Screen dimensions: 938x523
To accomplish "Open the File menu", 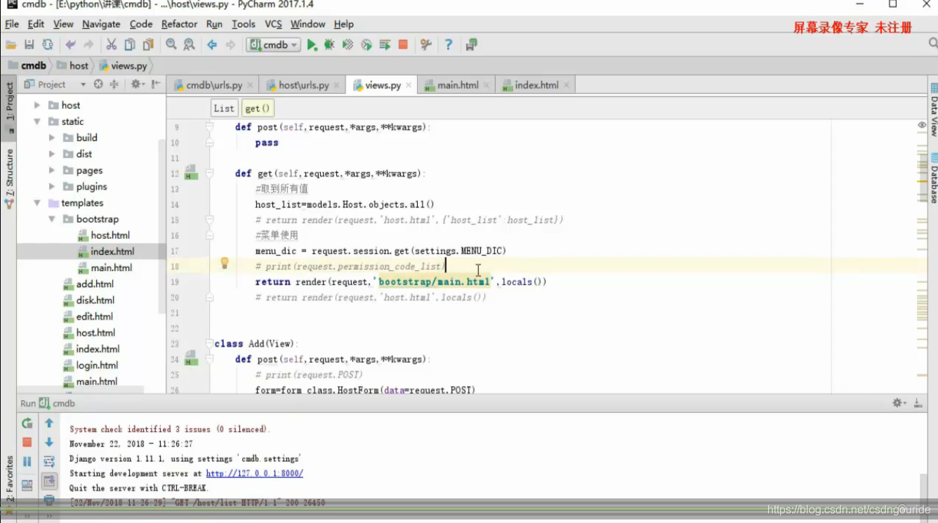I will pos(12,24).
